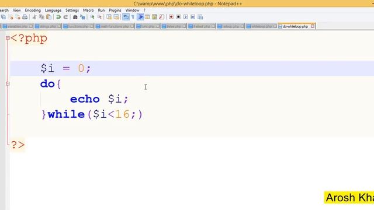Click the Playback macro icon
The image size is (374, 210).
click(x=186, y=17)
